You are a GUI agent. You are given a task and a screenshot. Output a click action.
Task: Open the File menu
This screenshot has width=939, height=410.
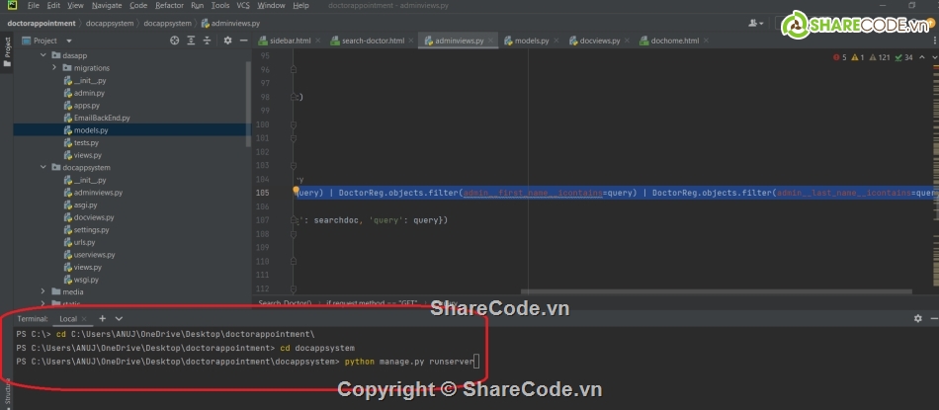34,5
